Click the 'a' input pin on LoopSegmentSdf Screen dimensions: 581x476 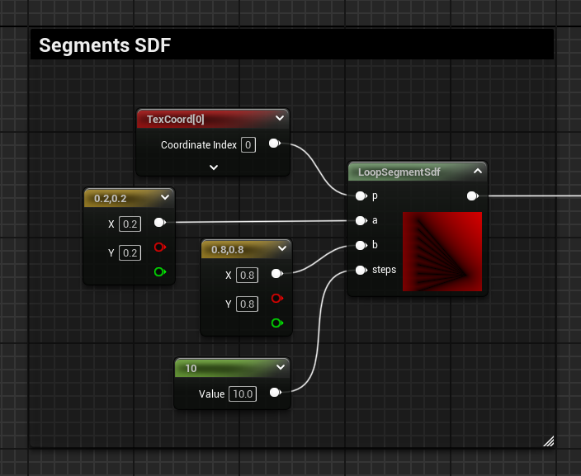click(361, 221)
